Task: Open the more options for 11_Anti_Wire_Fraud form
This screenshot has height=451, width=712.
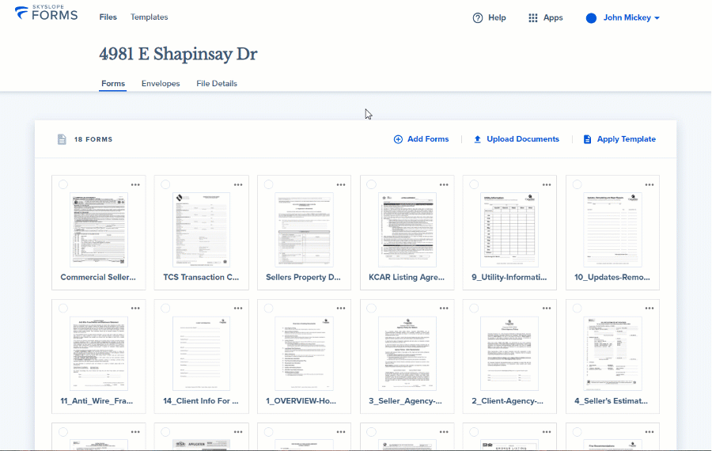Action: (135, 309)
